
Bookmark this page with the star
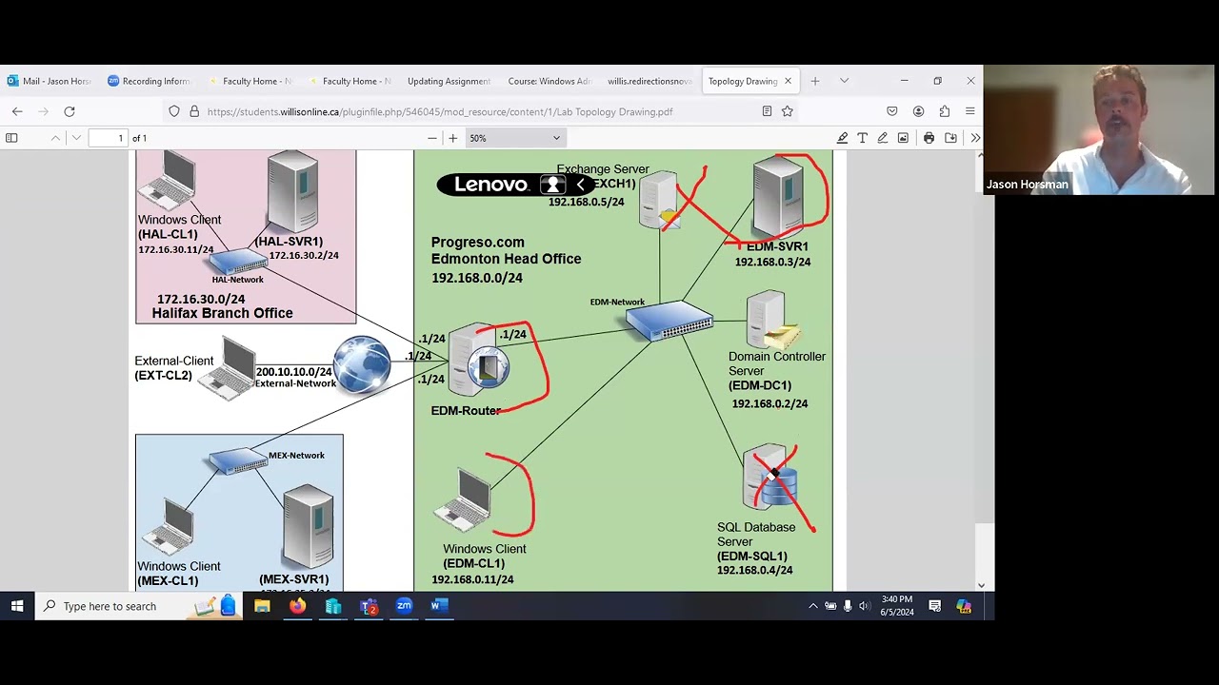click(788, 111)
